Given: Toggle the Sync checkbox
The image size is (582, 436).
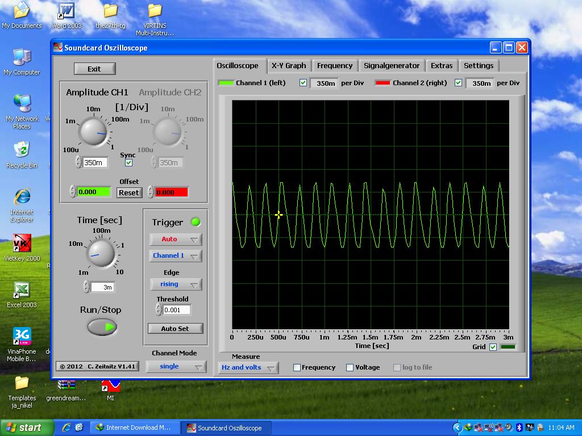Looking at the screenshot, I should point(128,163).
